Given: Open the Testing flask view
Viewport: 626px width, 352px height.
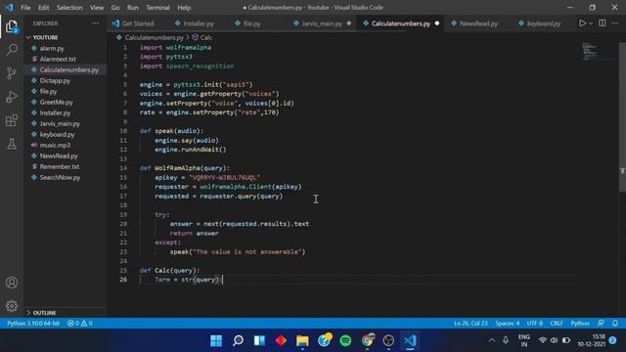Looking at the screenshot, I should click(x=12, y=144).
